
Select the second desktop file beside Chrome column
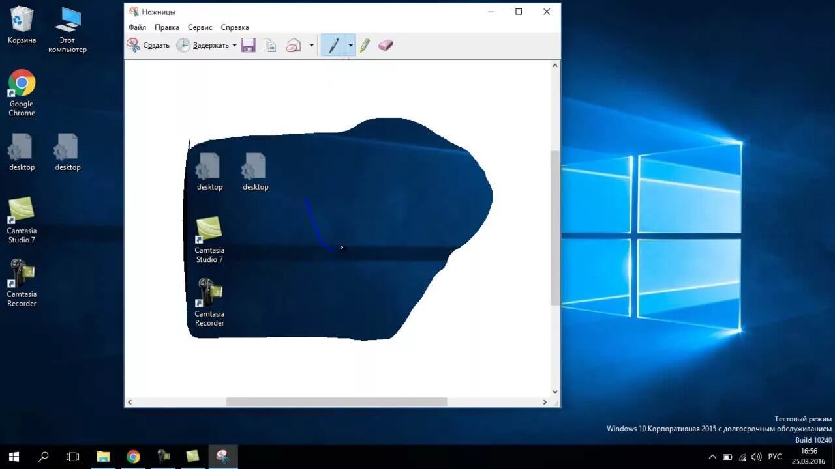[x=67, y=152]
